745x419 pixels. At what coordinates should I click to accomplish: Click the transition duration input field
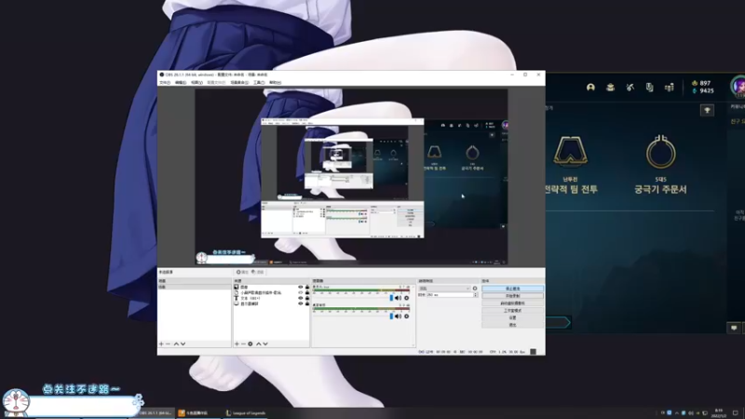coord(451,295)
